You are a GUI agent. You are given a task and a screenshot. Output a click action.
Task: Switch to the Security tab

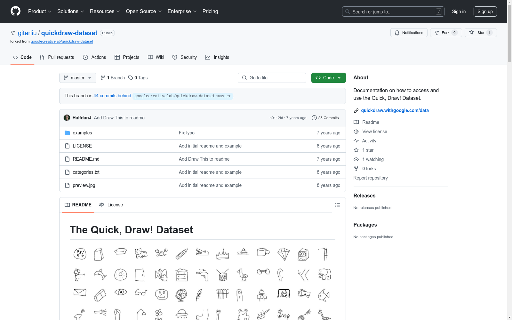click(184, 57)
